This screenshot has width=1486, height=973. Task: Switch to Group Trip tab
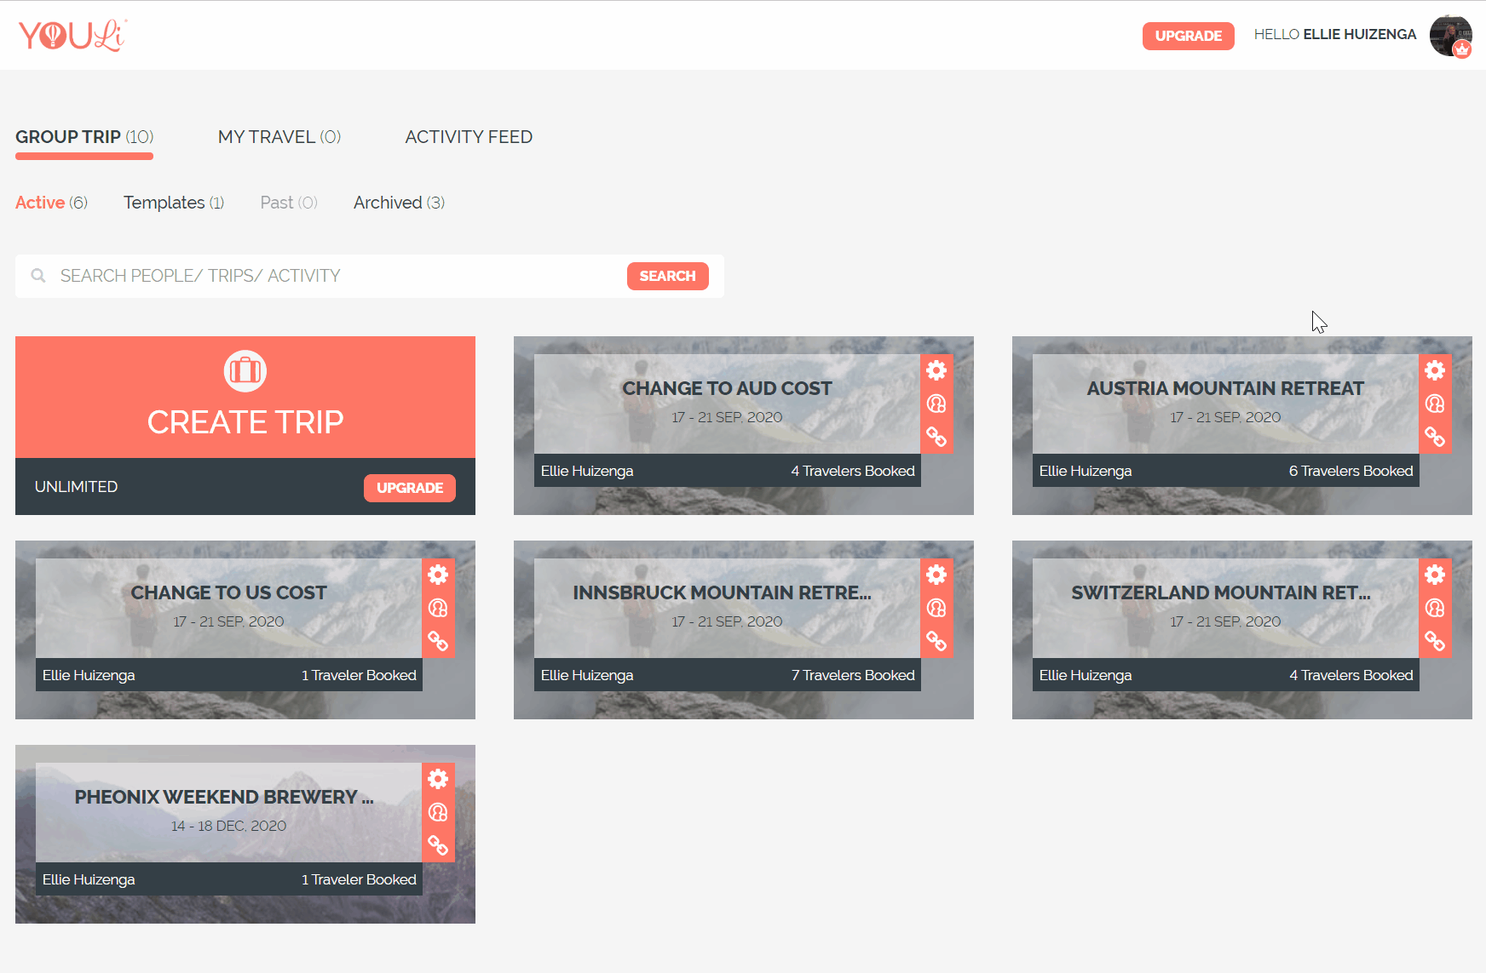click(84, 137)
